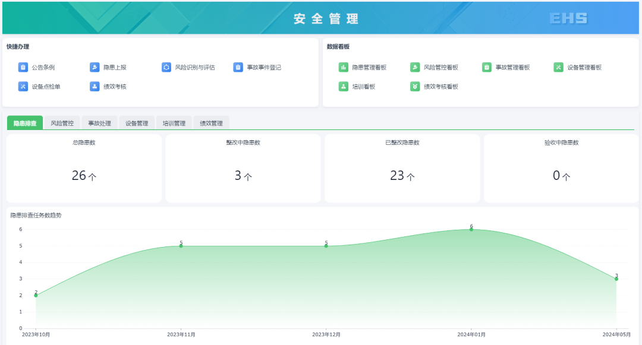642x345 pixels.
Task: Select the 事故处理 tab
Action: [x=100, y=123]
